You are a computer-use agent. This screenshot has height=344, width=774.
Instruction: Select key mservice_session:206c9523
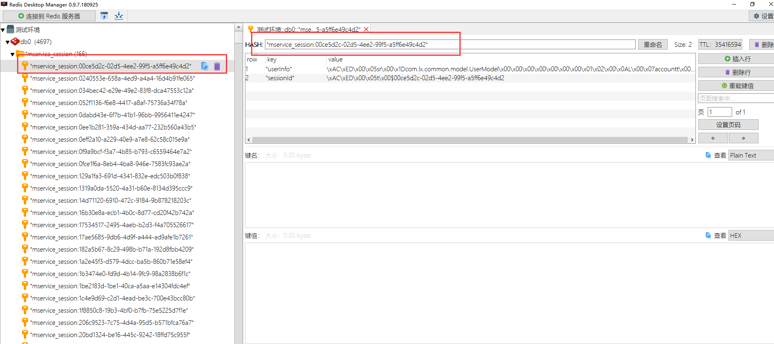pyautogui.click(x=112, y=322)
